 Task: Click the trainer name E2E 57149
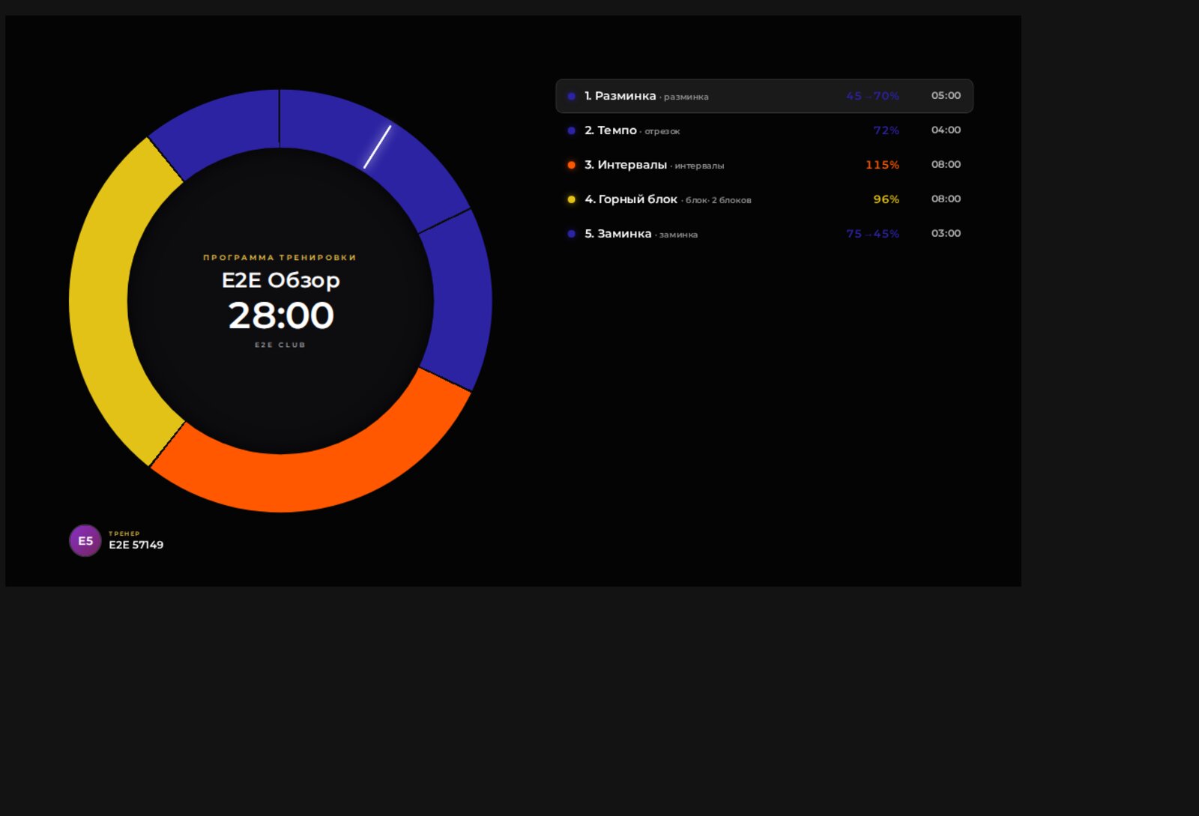point(136,545)
